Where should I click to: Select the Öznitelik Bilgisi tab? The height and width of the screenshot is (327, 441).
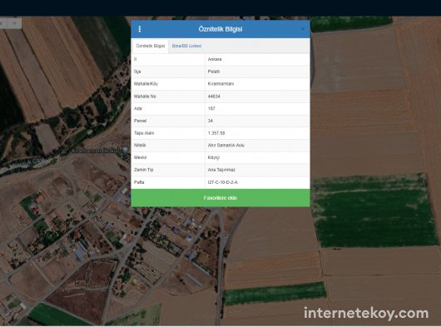(x=150, y=46)
